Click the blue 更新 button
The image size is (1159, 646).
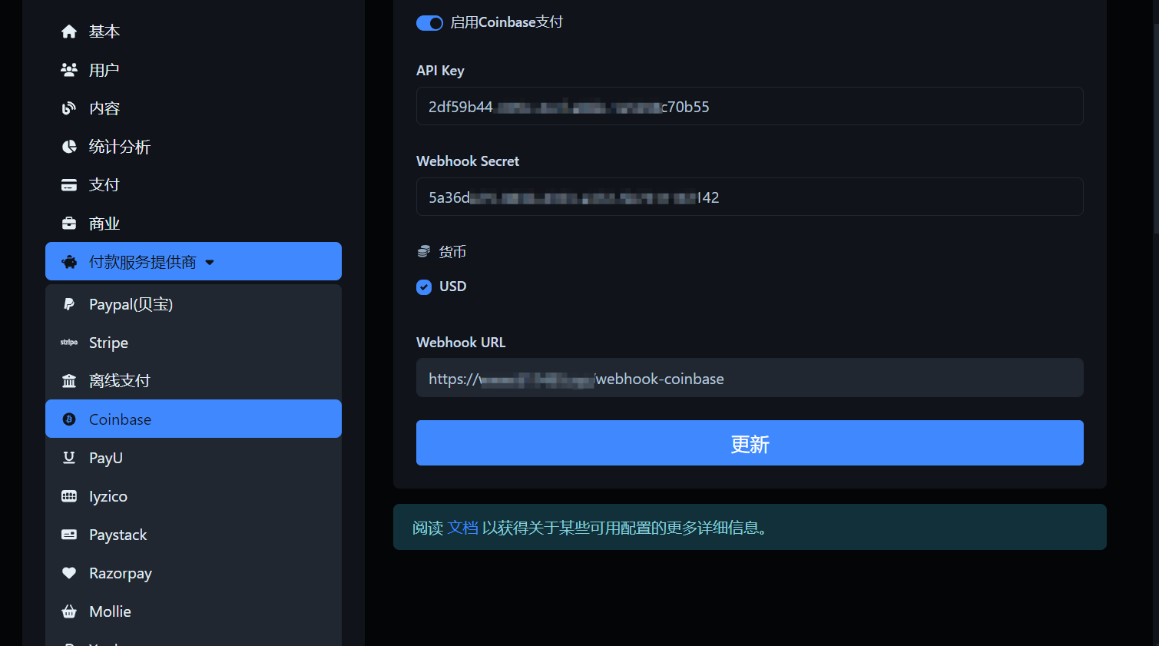point(750,442)
